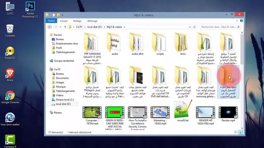Select the PowerISO desktop shortcut
The height and width of the screenshot is (148, 264).
tap(10, 53)
